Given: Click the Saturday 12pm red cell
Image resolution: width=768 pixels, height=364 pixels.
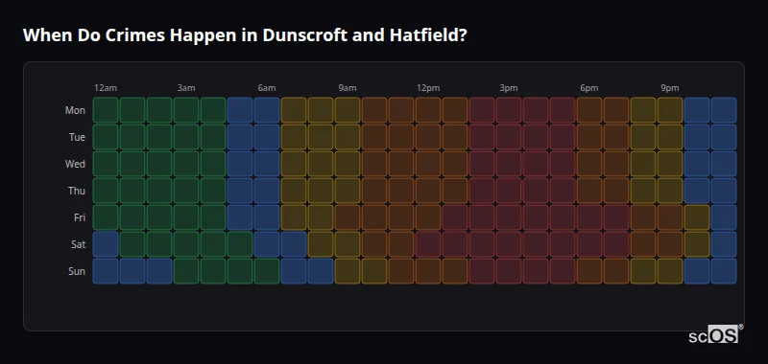Looking at the screenshot, I should click(x=428, y=244).
